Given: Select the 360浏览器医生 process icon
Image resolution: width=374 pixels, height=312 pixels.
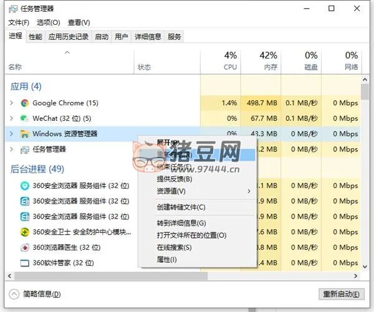Looking at the screenshot, I should [24, 247].
